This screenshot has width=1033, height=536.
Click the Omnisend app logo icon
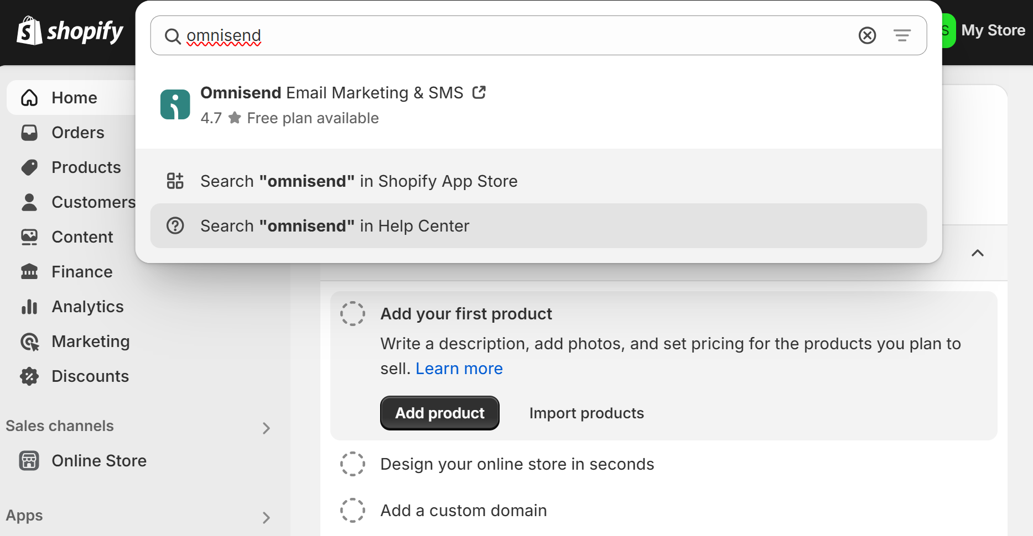pyautogui.click(x=175, y=104)
